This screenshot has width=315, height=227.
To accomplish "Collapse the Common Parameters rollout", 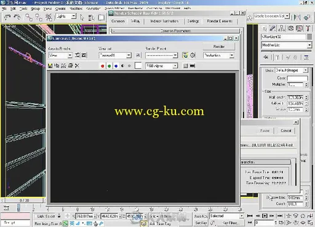I will [175, 31].
